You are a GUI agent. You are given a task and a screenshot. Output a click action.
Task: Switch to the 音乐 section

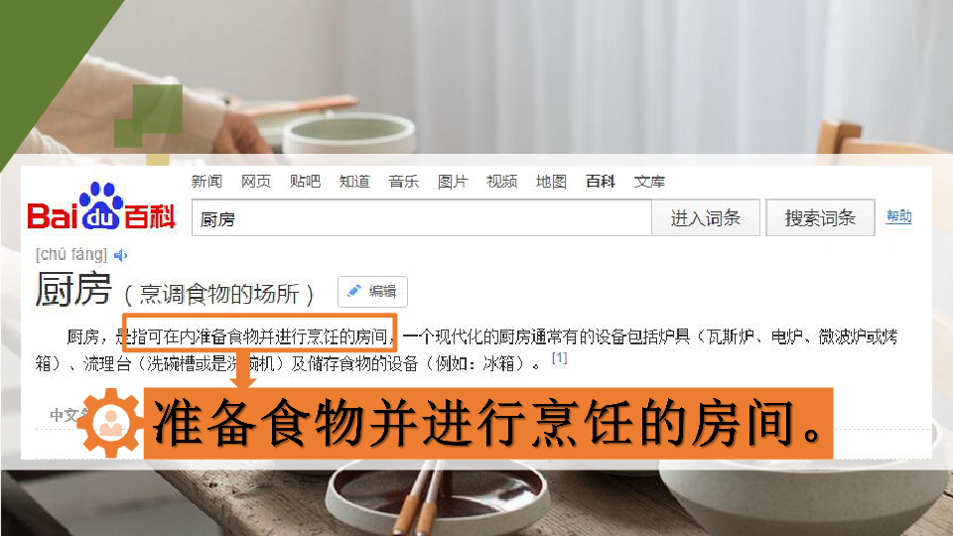pos(404,181)
